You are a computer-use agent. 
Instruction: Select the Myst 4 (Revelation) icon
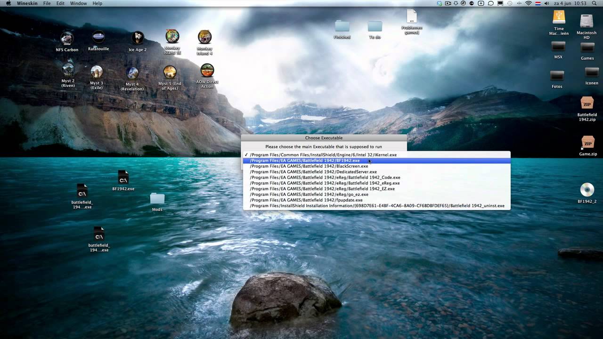point(132,73)
